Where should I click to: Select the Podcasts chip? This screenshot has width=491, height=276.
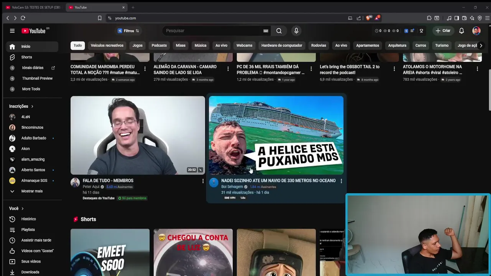pyautogui.click(x=159, y=45)
